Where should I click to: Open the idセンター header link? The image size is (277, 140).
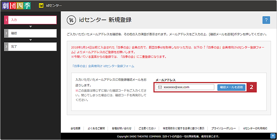[x=54, y=6]
